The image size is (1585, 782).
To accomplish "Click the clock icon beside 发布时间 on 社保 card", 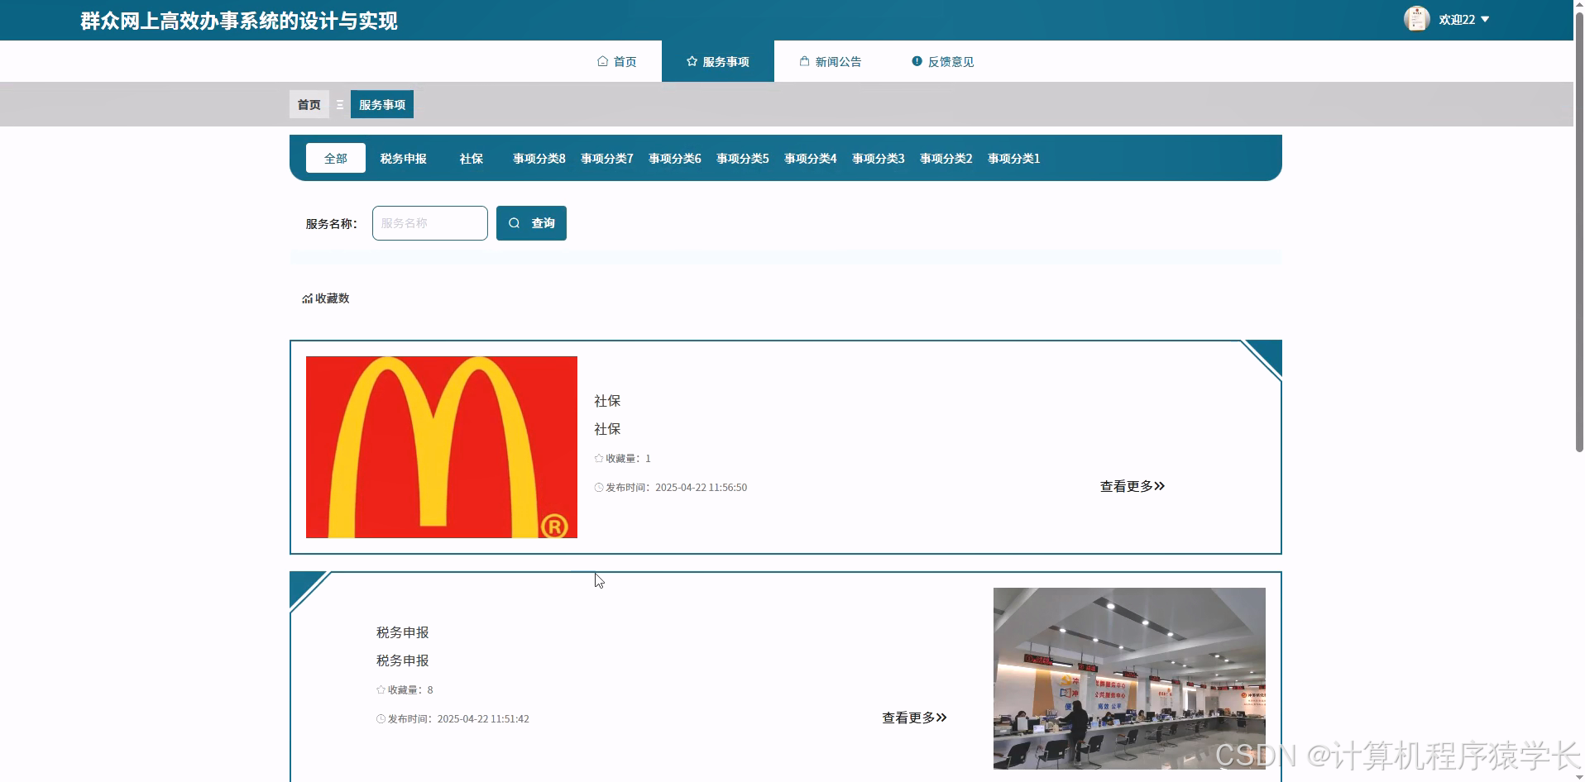I will 597,487.
